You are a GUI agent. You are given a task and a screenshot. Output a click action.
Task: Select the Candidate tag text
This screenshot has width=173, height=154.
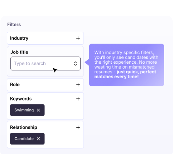click(x=24, y=139)
